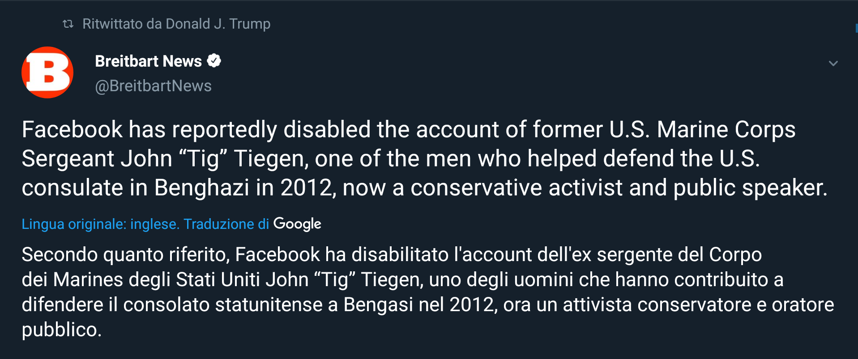The height and width of the screenshot is (359, 858).
Task: Click the white B in Breitbart logo
Action: pyautogui.click(x=48, y=72)
